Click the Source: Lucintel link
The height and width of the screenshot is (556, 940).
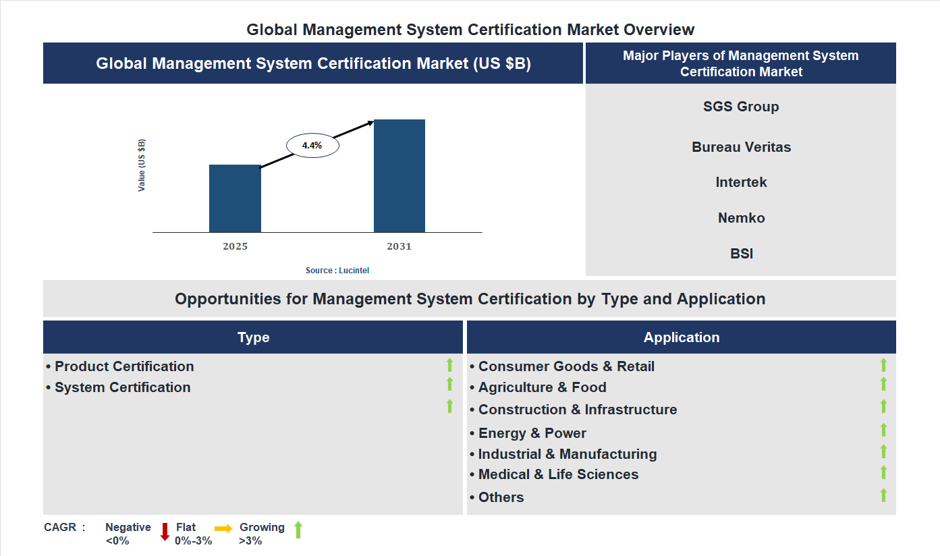336,270
